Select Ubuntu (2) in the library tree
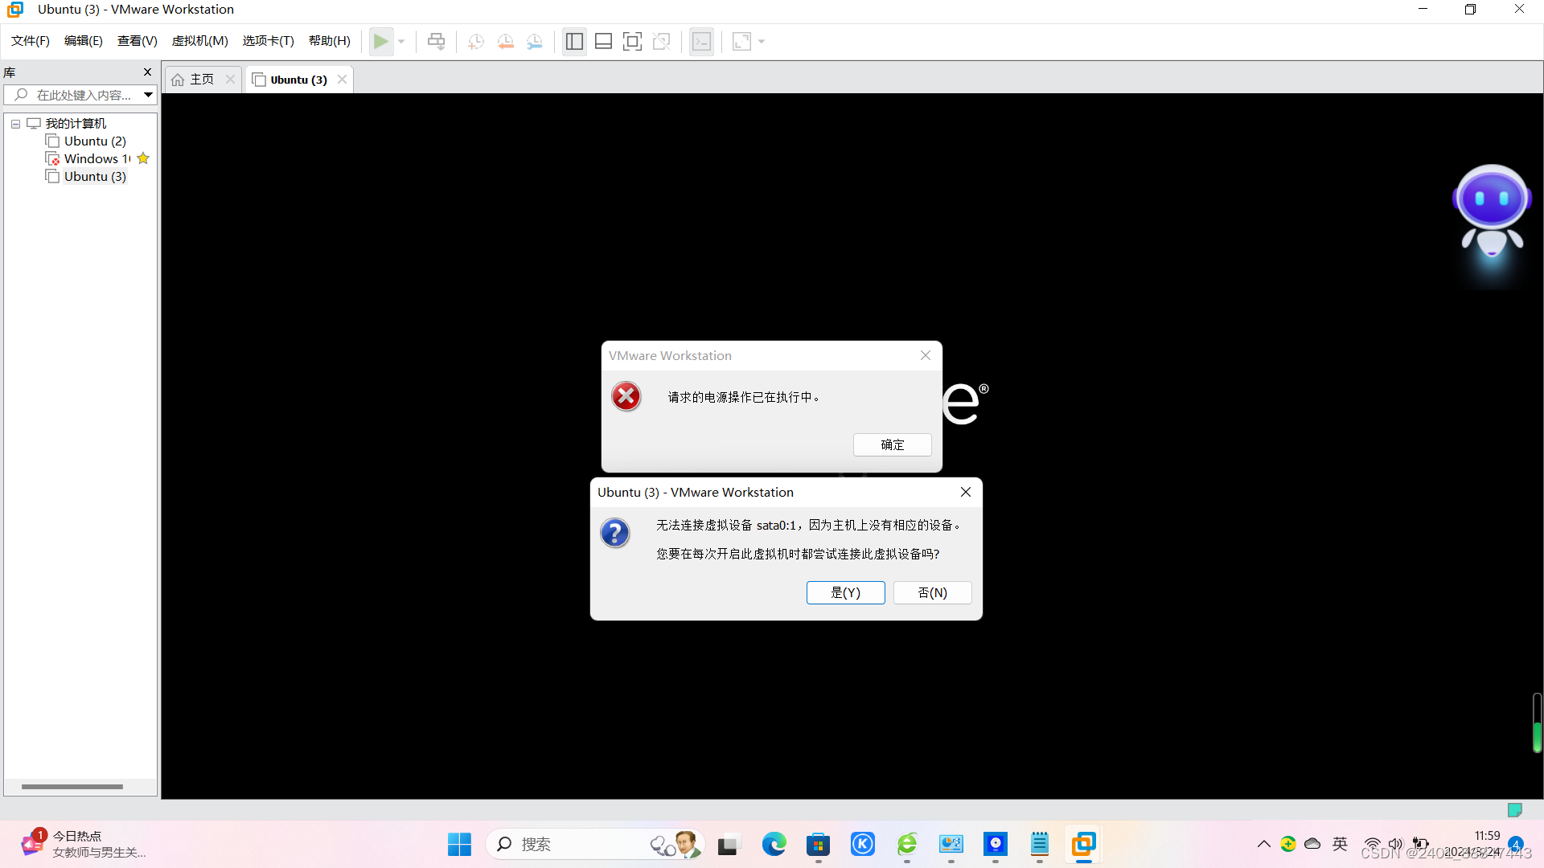 pos(95,141)
